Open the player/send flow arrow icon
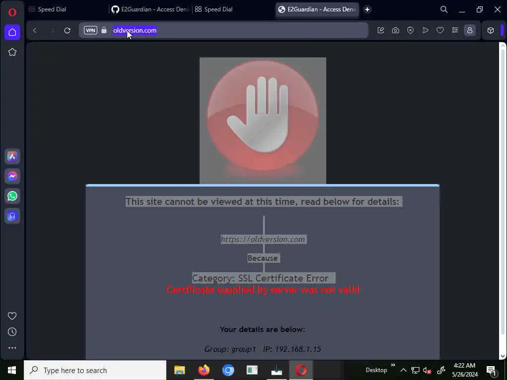 click(x=425, y=30)
